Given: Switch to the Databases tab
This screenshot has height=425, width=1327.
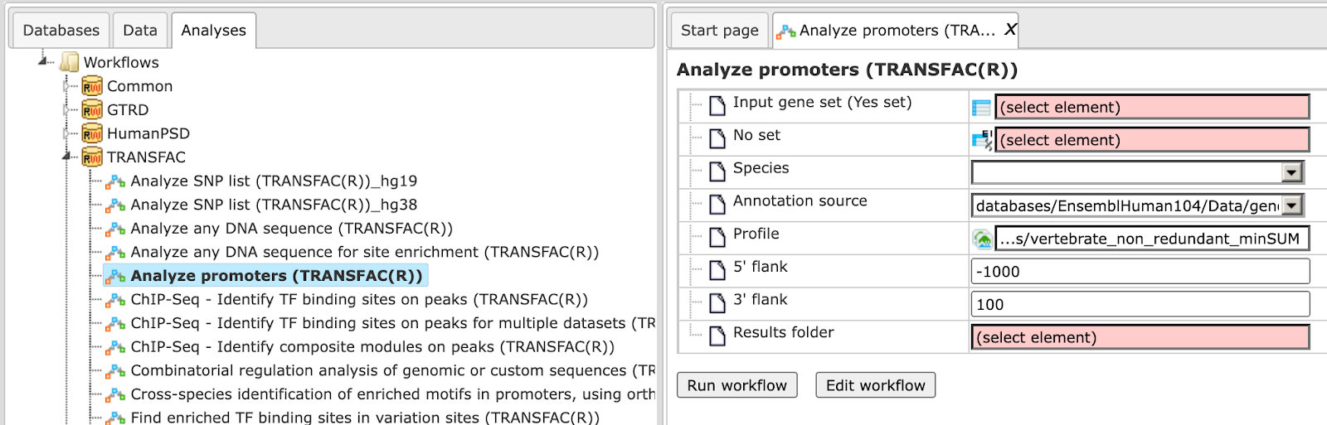Looking at the screenshot, I should pos(61,30).
